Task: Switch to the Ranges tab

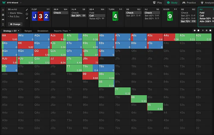Action: 28,31
